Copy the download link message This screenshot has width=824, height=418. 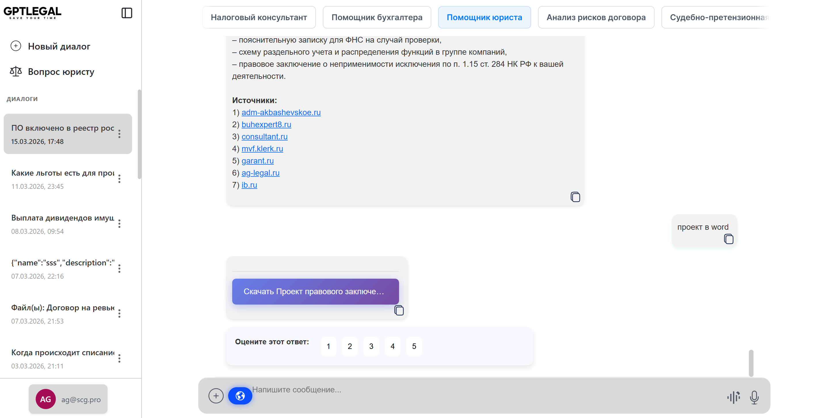[x=398, y=310]
